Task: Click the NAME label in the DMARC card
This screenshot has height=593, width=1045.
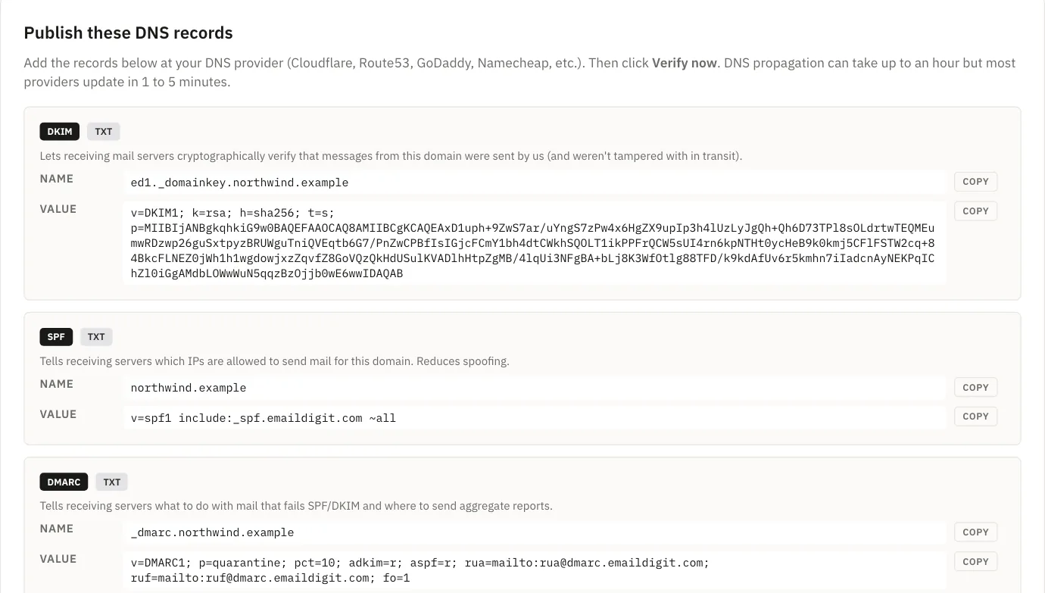Action: pos(57,529)
